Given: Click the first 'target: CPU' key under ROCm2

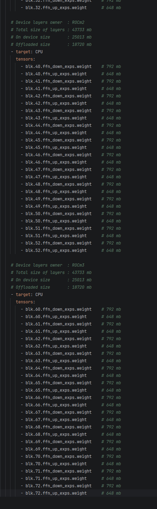Looking at the screenshot, I should coord(27,52).
